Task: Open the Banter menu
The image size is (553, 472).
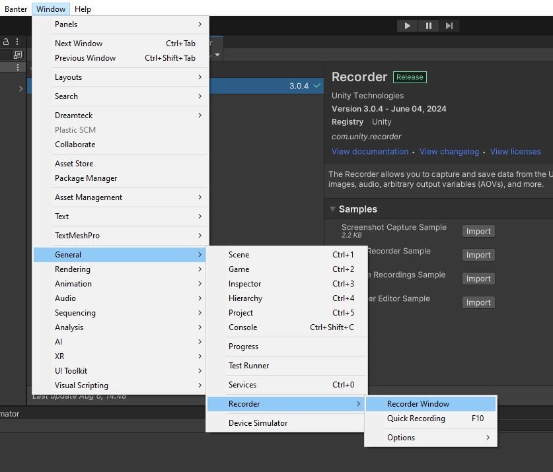Action: [x=16, y=9]
